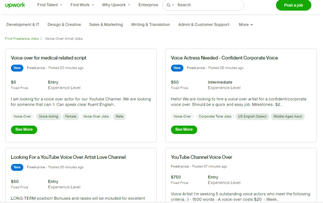Click 'Intermediate' experience level text
Viewport: 323px width, 203px height.
[x=220, y=82]
